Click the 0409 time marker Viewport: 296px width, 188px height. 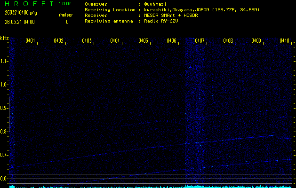click(x=256, y=41)
